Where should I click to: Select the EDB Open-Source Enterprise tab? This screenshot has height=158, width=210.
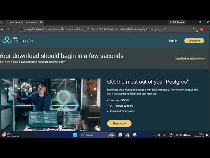point(24,22)
